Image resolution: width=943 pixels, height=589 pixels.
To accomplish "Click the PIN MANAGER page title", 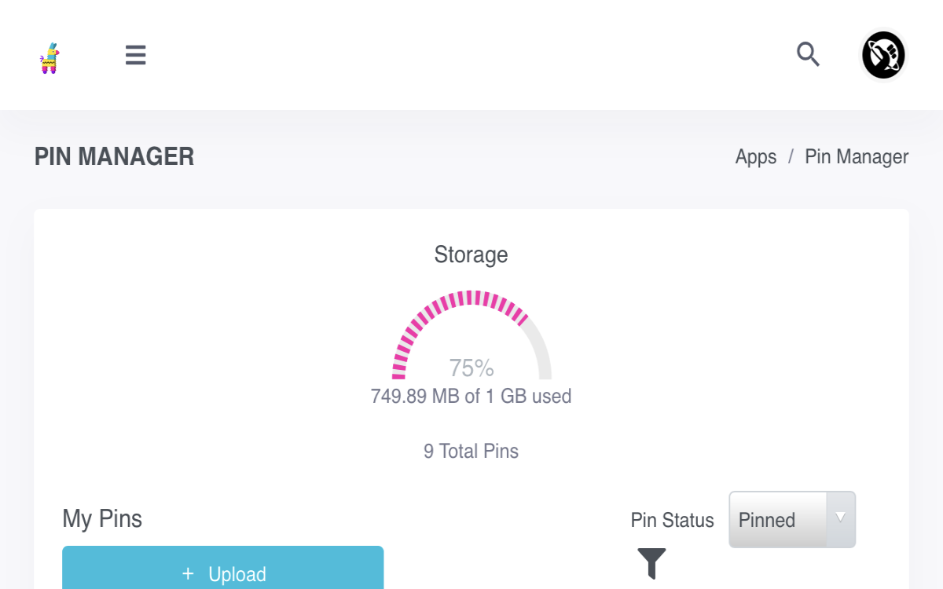I will (114, 156).
